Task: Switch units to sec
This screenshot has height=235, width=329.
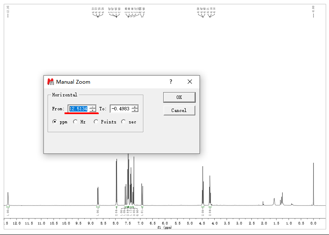Action: [124, 122]
